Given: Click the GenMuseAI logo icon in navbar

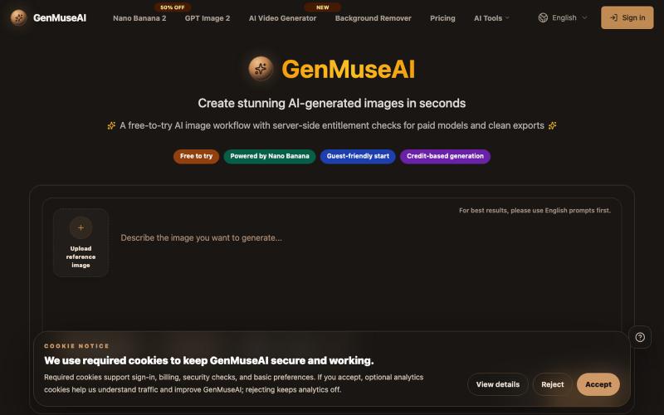Looking at the screenshot, I should [x=18, y=17].
